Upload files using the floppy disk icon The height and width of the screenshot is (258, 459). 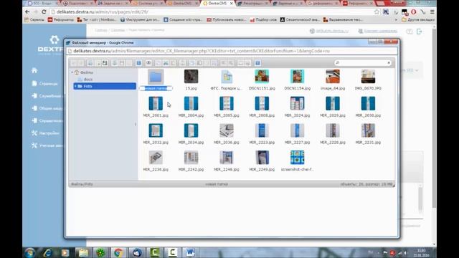point(105,63)
